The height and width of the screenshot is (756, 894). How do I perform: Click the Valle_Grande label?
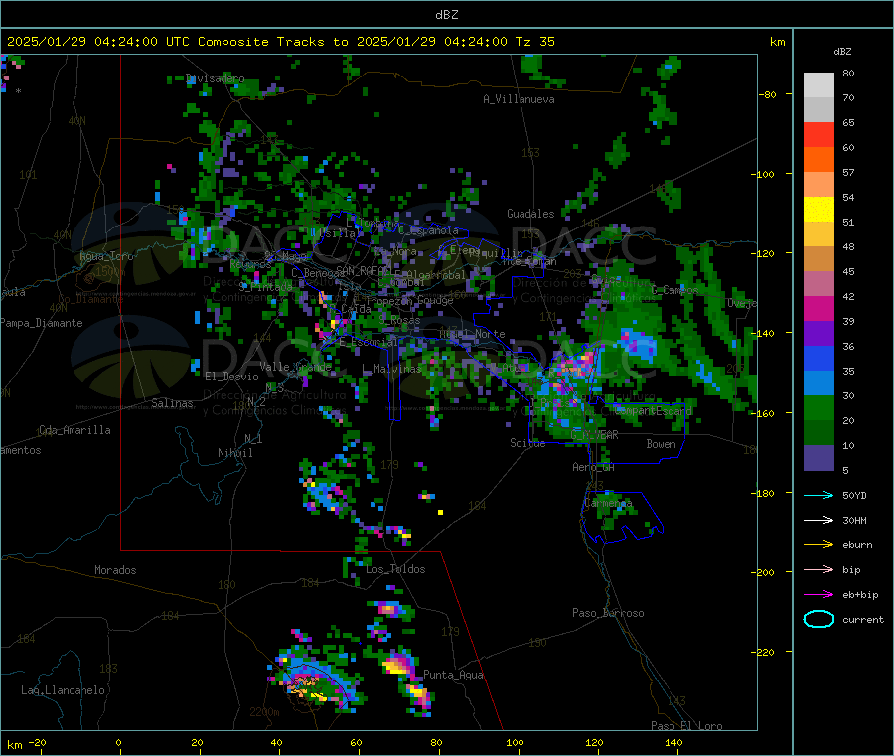click(295, 367)
